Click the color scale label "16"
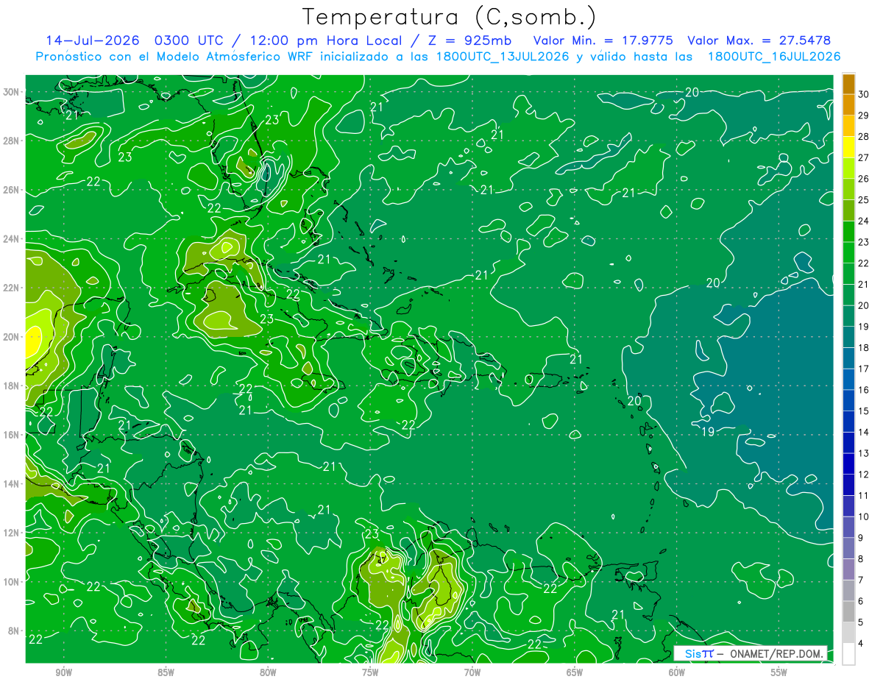 864,390
